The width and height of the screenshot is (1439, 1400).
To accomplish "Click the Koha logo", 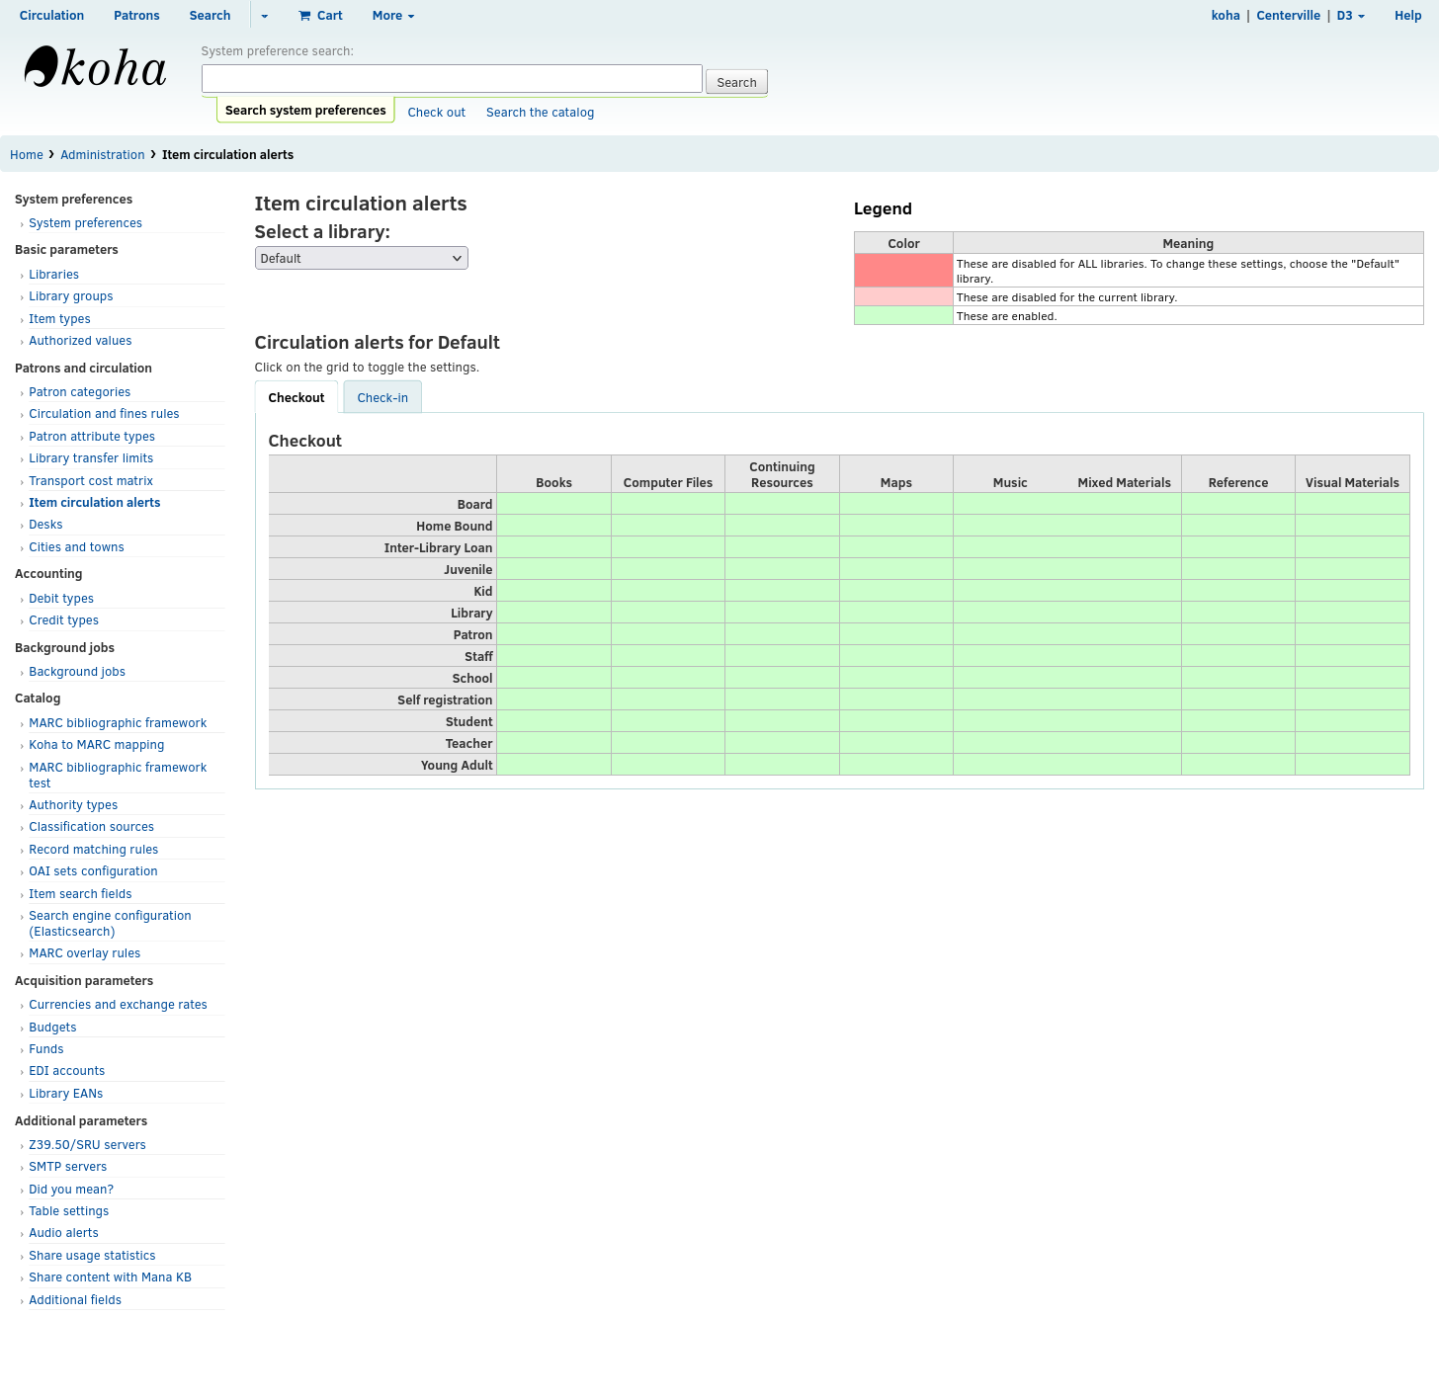I will pos(95,68).
